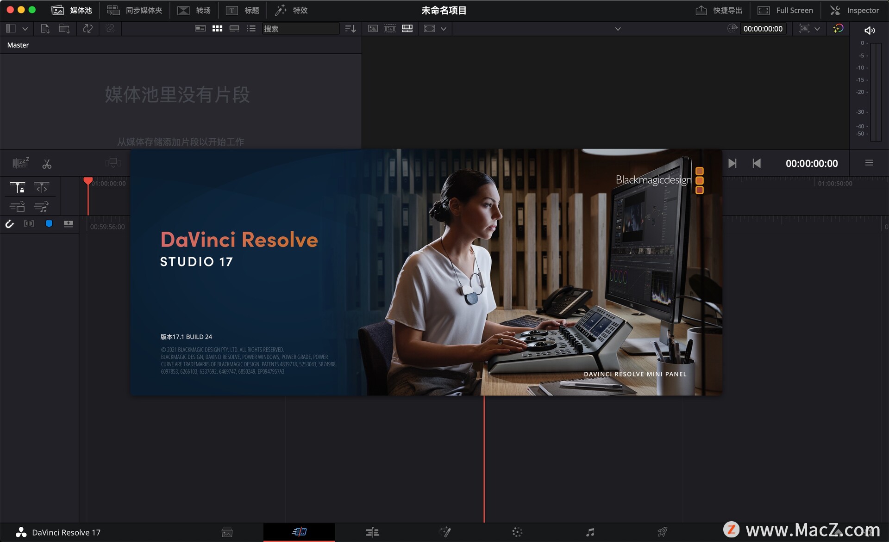Click the top viewer timecode field 00:00:00:00
The width and height of the screenshot is (889, 542).
coord(763,29)
